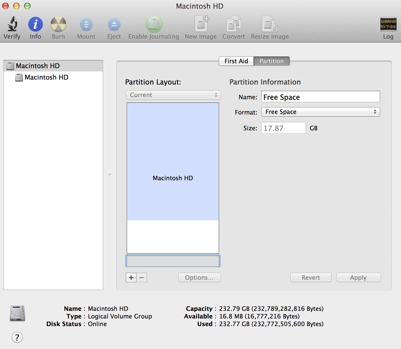Click the Verify microscope icon

click(12, 24)
